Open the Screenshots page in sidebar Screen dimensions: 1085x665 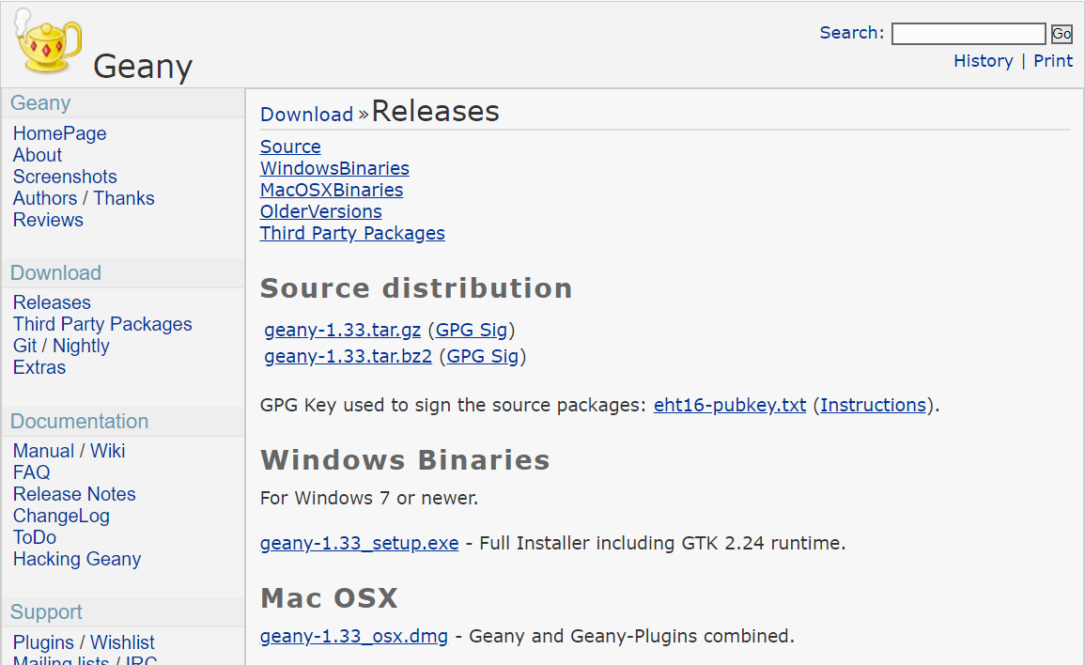point(65,178)
